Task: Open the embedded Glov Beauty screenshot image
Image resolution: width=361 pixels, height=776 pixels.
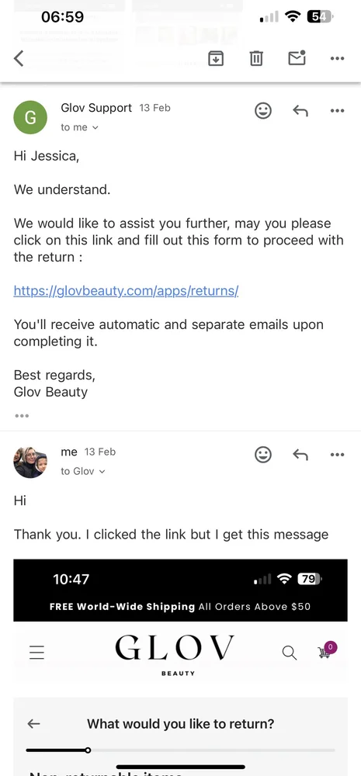Action: click(180, 667)
